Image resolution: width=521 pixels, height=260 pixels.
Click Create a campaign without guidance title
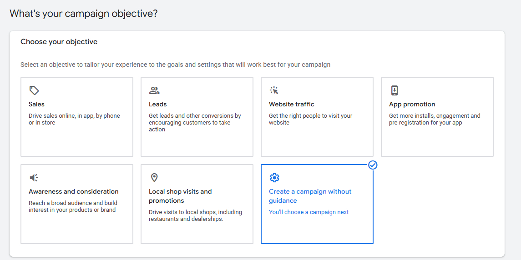point(310,196)
